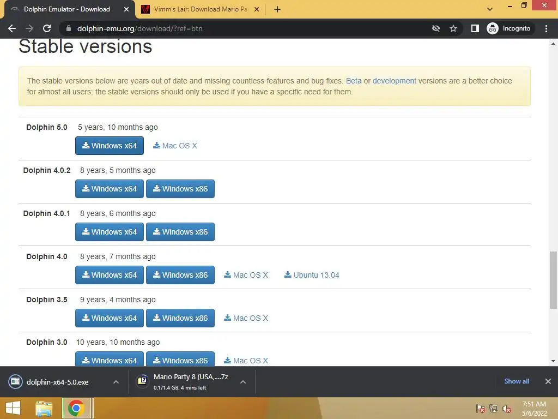Download Dolphin 3.5 for Mac OS X

click(x=246, y=318)
